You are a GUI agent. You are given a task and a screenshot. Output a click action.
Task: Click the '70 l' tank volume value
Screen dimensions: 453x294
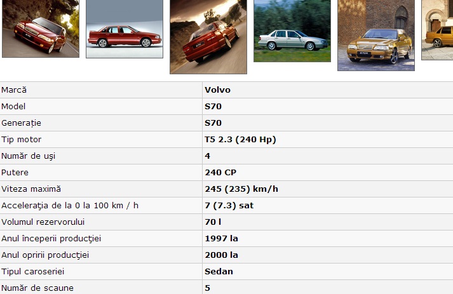click(x=213, y=222)
